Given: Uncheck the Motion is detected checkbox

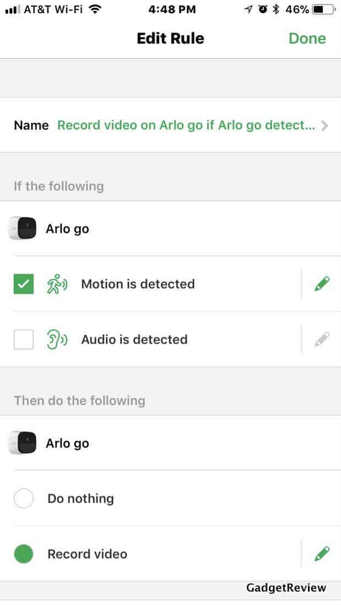Looking at the screenshot, I should tap(24, 284).
